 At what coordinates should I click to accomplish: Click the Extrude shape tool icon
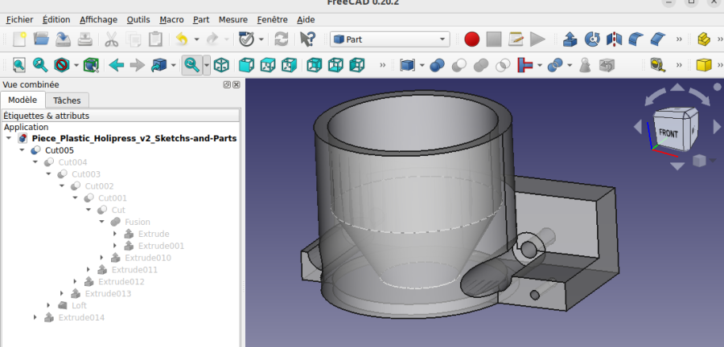click(570, 39)
